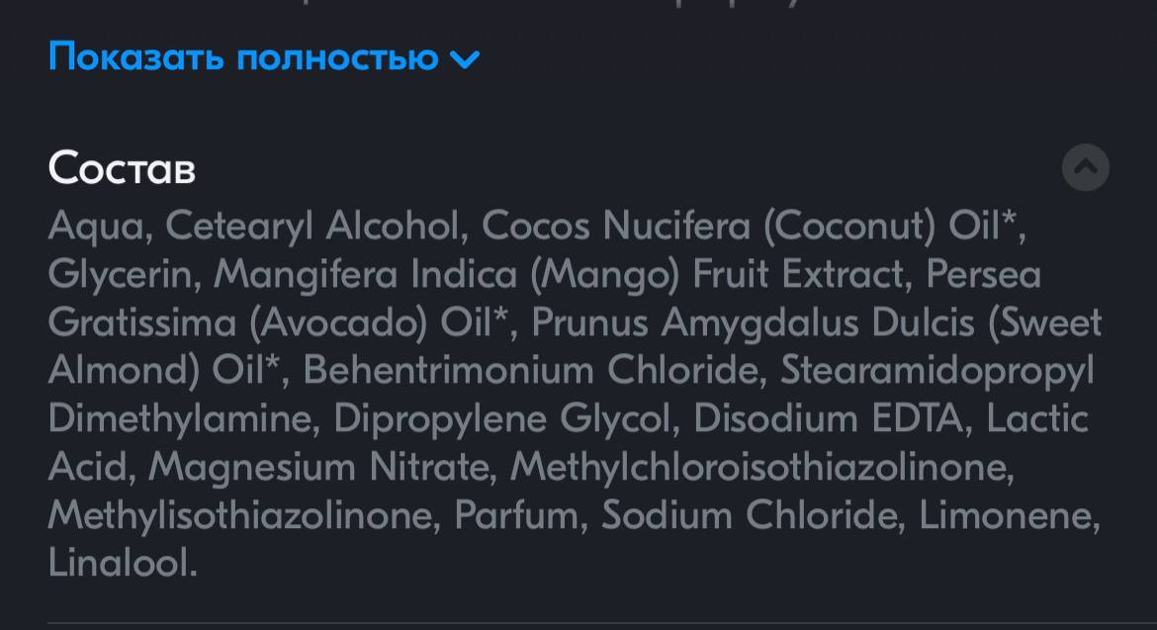Click Disodium EDTA ingredient text
1157x630 pixels.
pyautogui.click(x=830, y=418)
